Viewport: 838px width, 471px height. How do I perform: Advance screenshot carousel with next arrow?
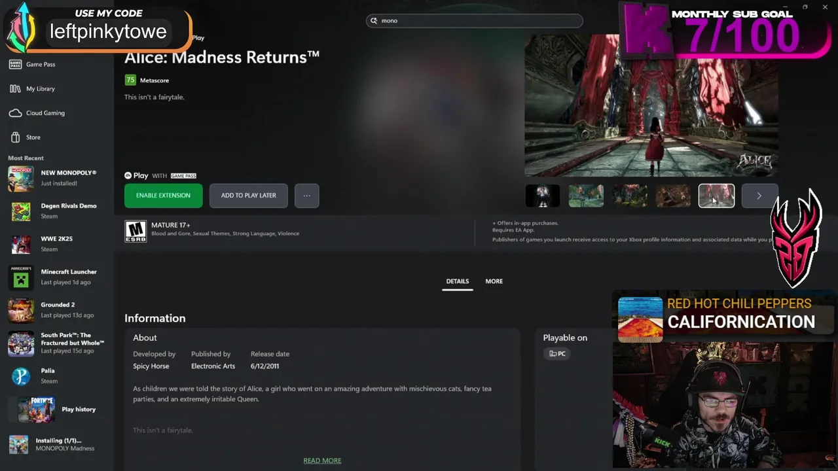click(x=759, y=196)
